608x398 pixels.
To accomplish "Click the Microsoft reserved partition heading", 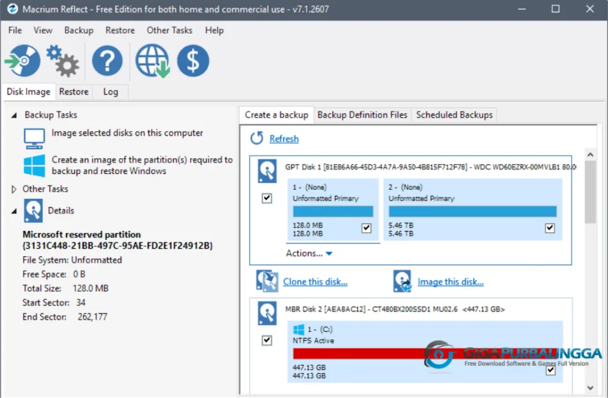I will click(82, 235).
